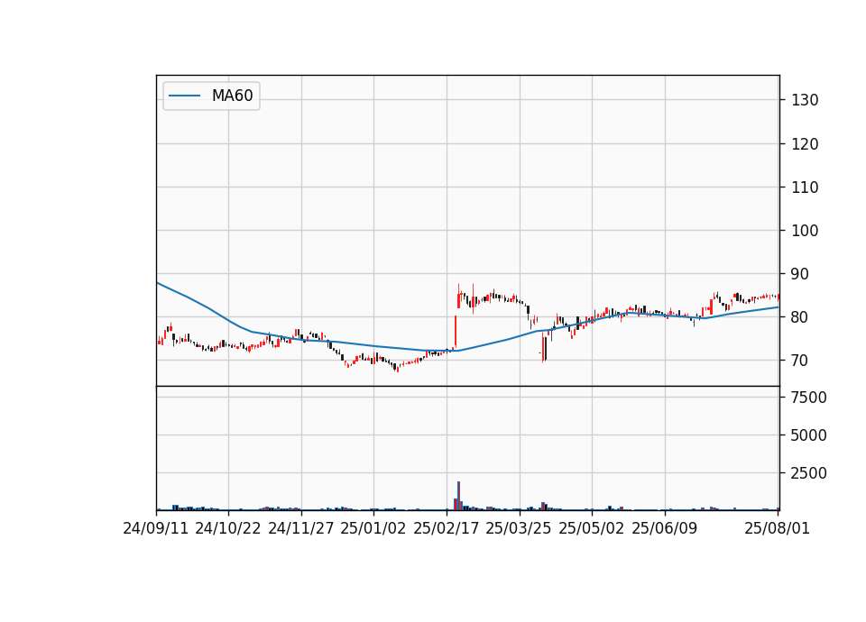The width and height of the screenshot is (866, 622).
Task: Click the 100 price axis label
Action: [805, 231]
